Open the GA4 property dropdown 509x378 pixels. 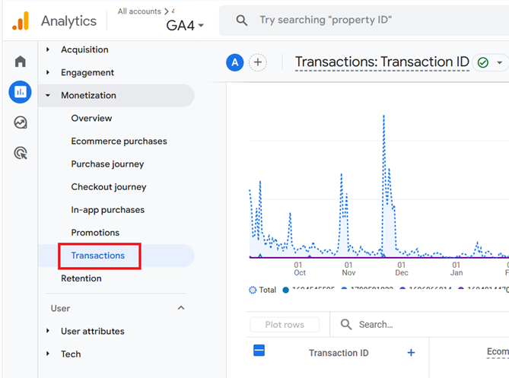pyautogui.click(x=185, y=25)
